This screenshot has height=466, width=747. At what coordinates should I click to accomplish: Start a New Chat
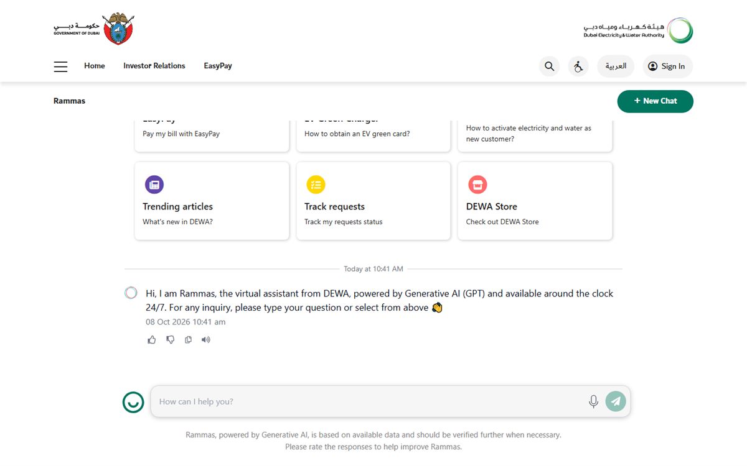pyautogui.click(x=655, y=101)
